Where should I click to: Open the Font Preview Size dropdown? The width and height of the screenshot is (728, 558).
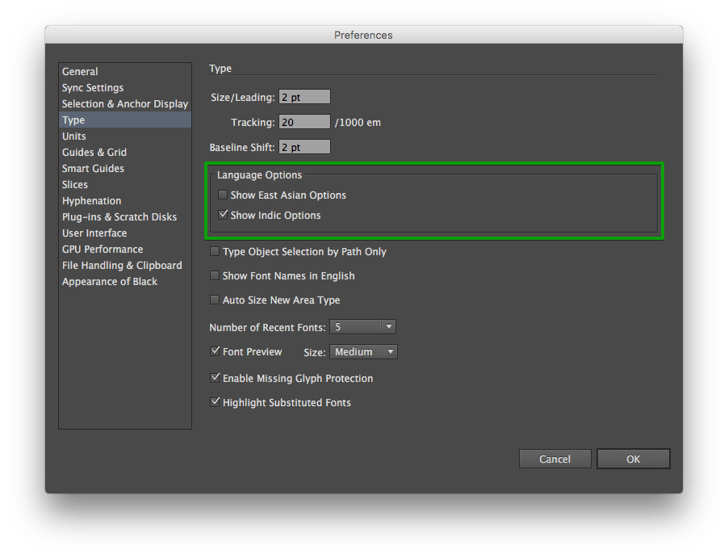363,352
